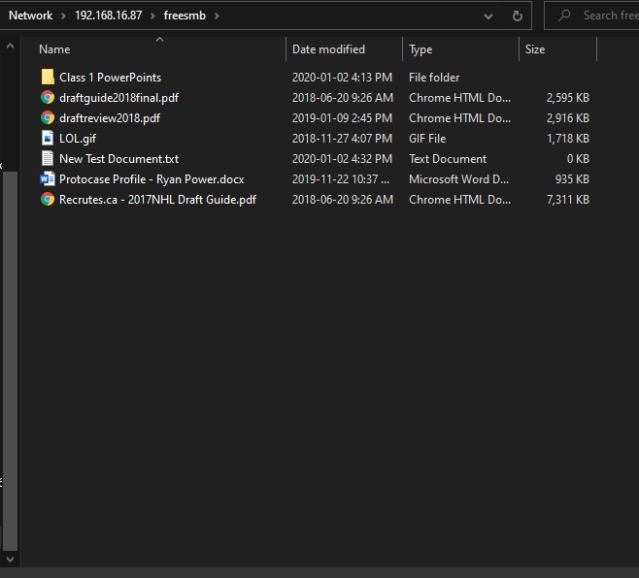Click the File folder type cell

[434, 78]
